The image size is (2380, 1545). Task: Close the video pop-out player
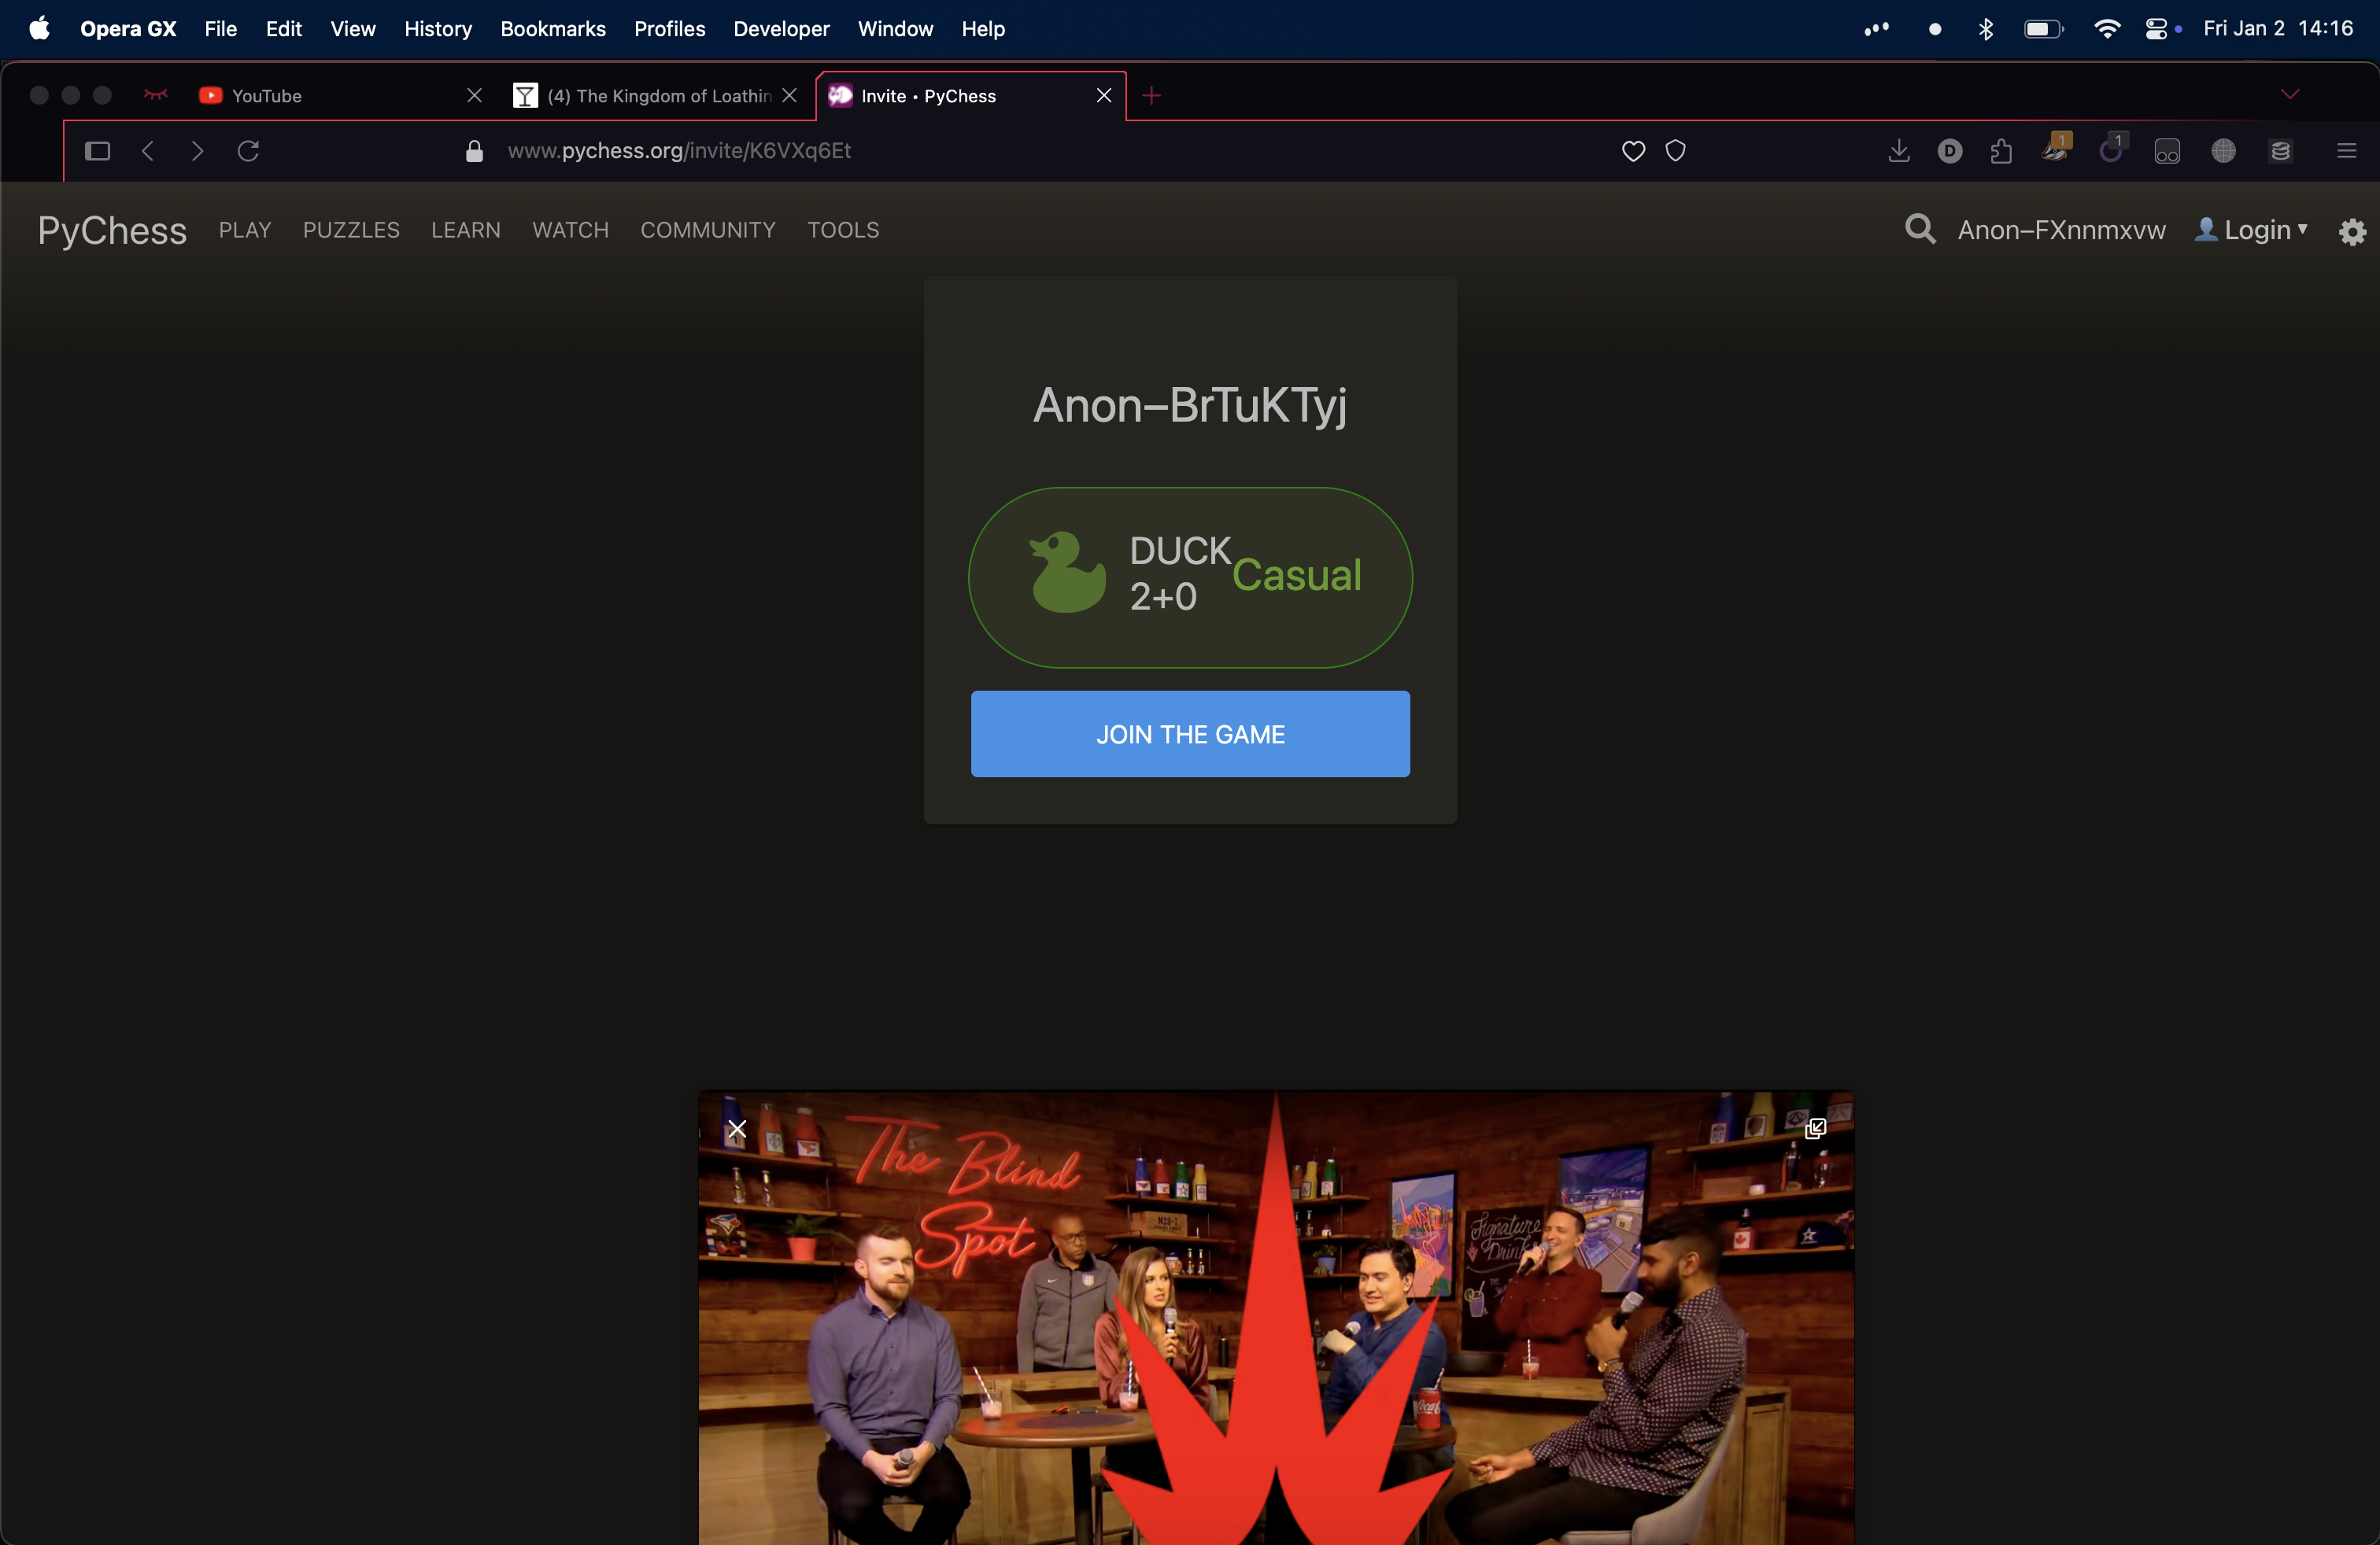click(x=737, y=1130)
